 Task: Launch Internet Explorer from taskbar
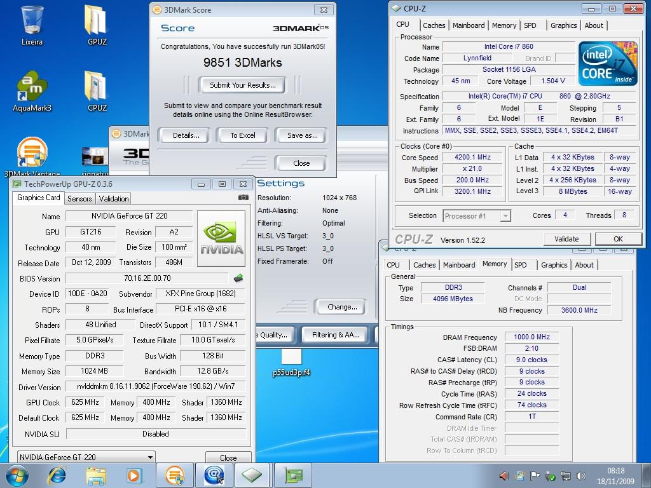point(57,475)
